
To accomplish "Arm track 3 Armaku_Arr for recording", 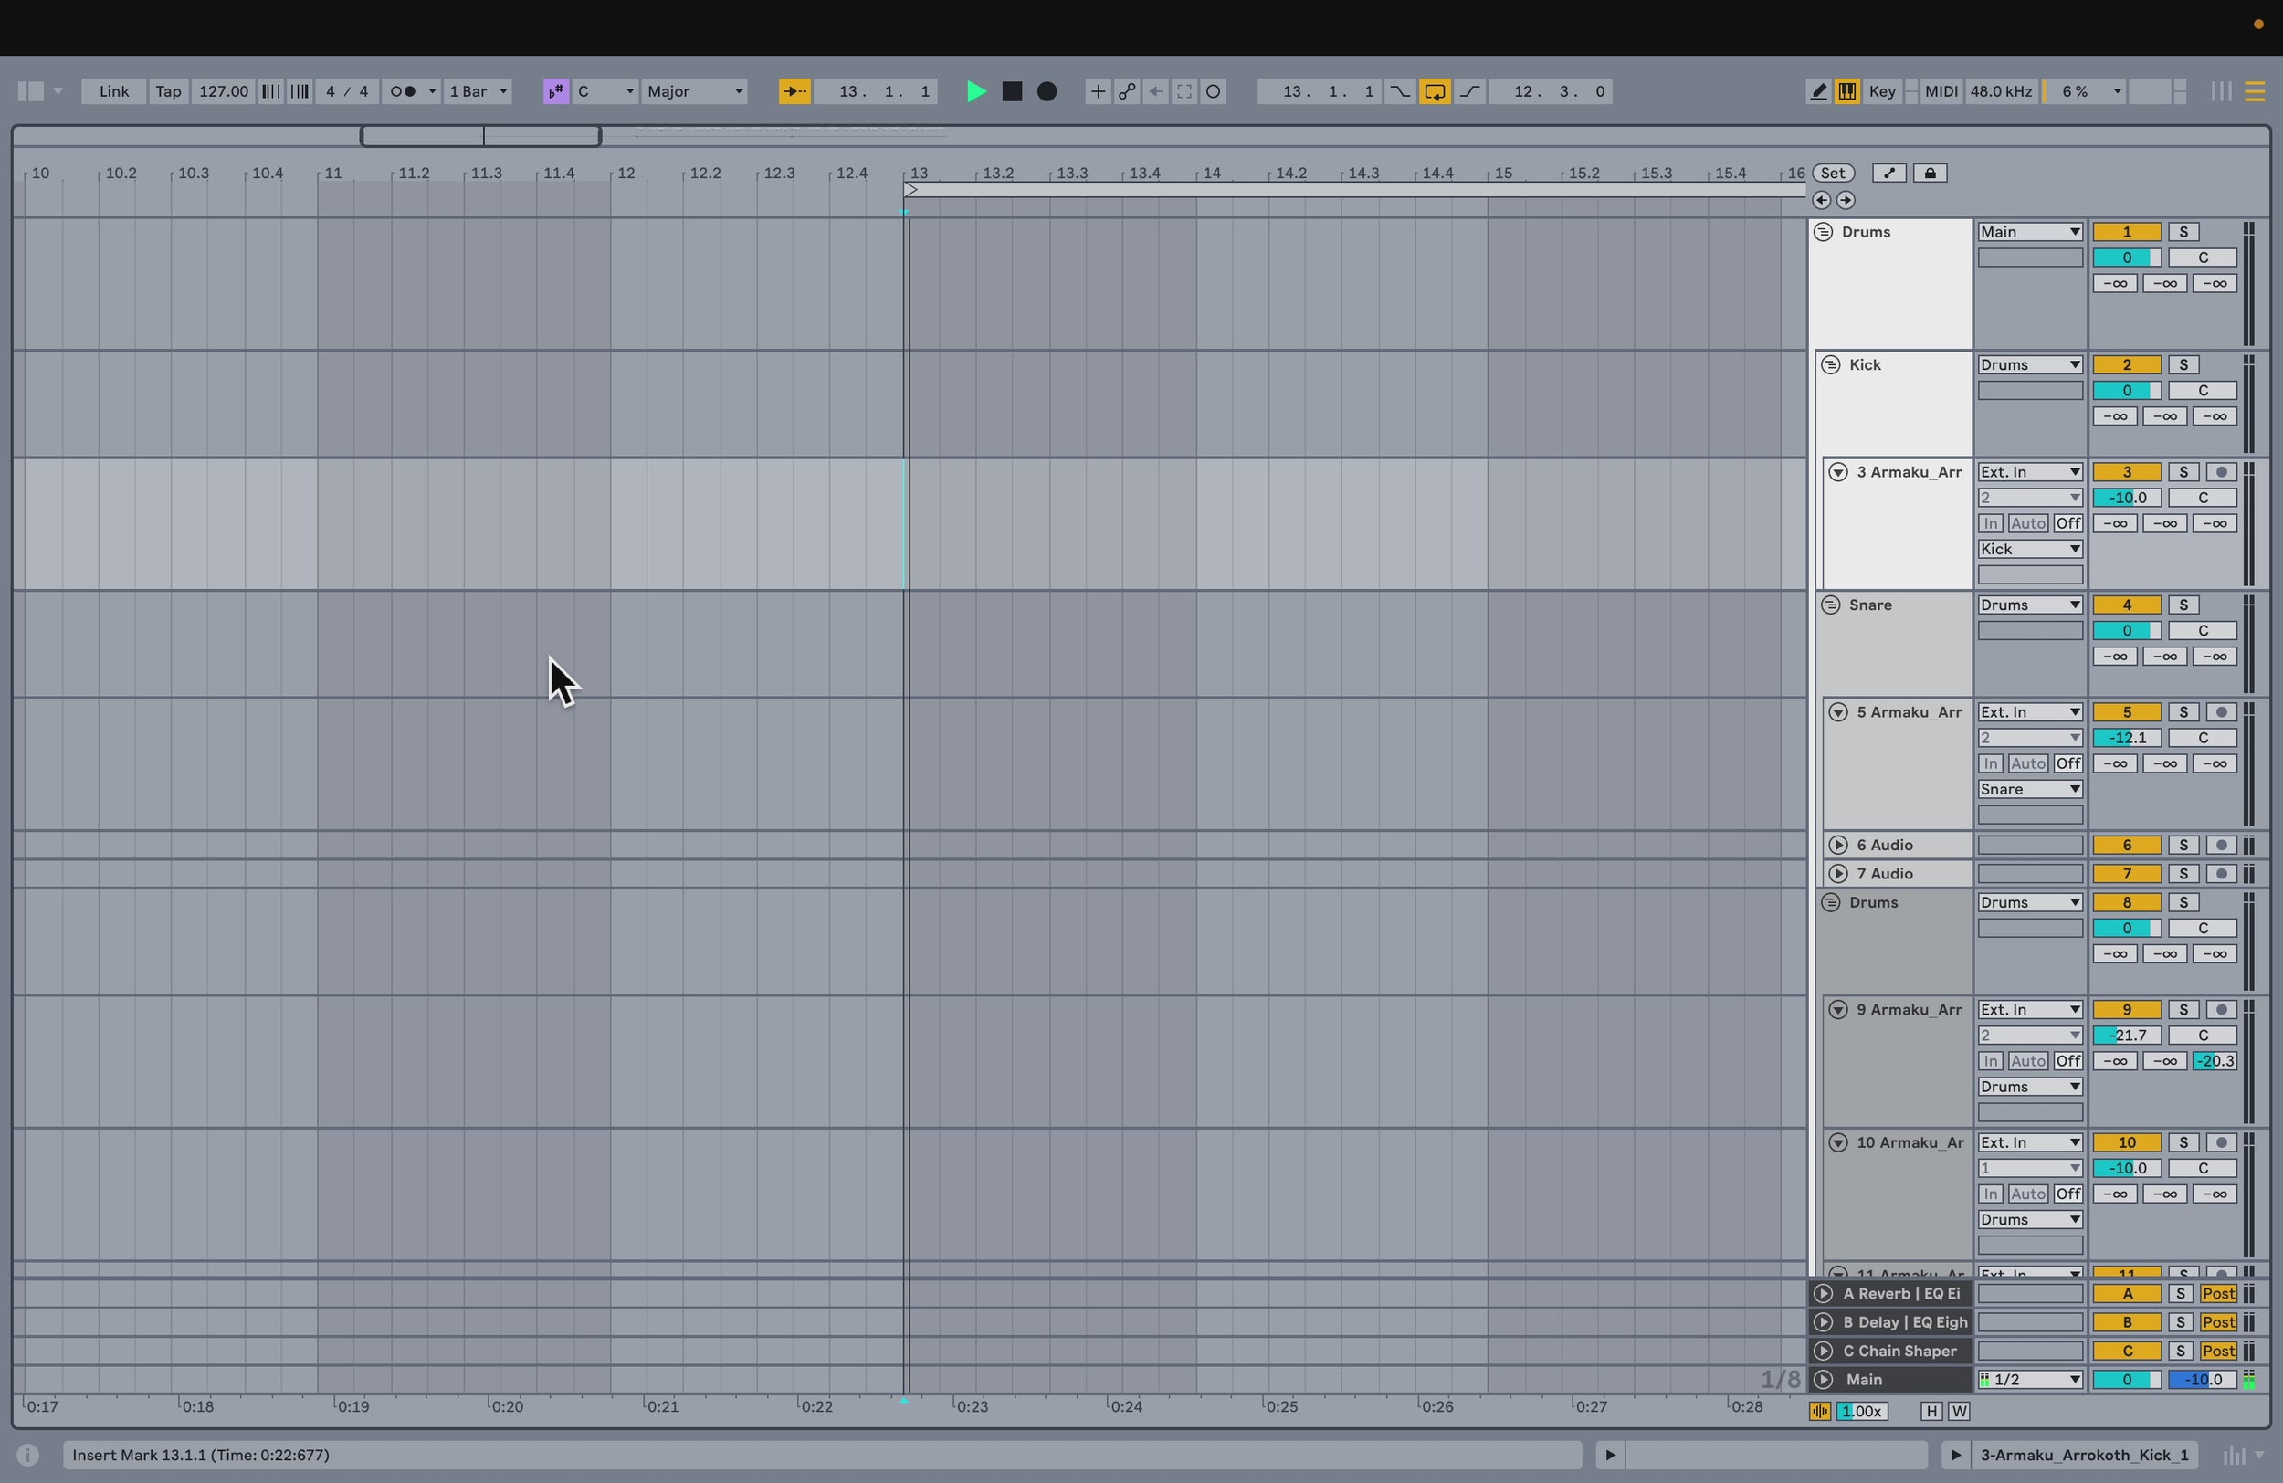I will coord(2221,472).
